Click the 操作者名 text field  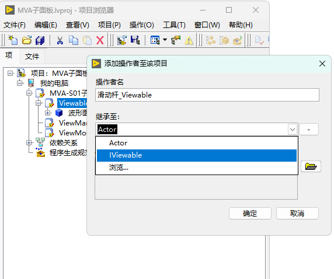[207, 95]
